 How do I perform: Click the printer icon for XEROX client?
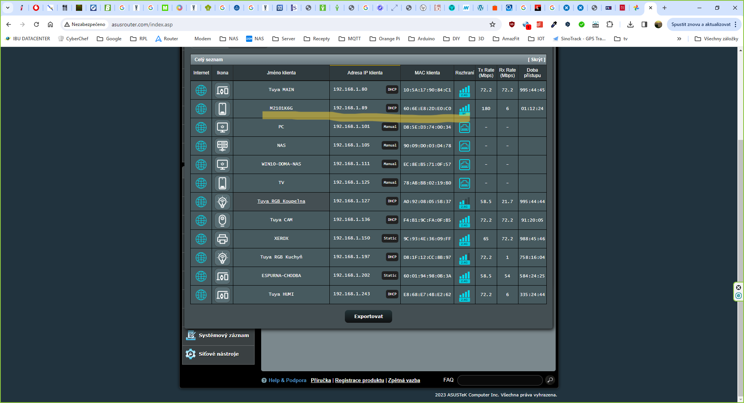(x=222, y=239)
